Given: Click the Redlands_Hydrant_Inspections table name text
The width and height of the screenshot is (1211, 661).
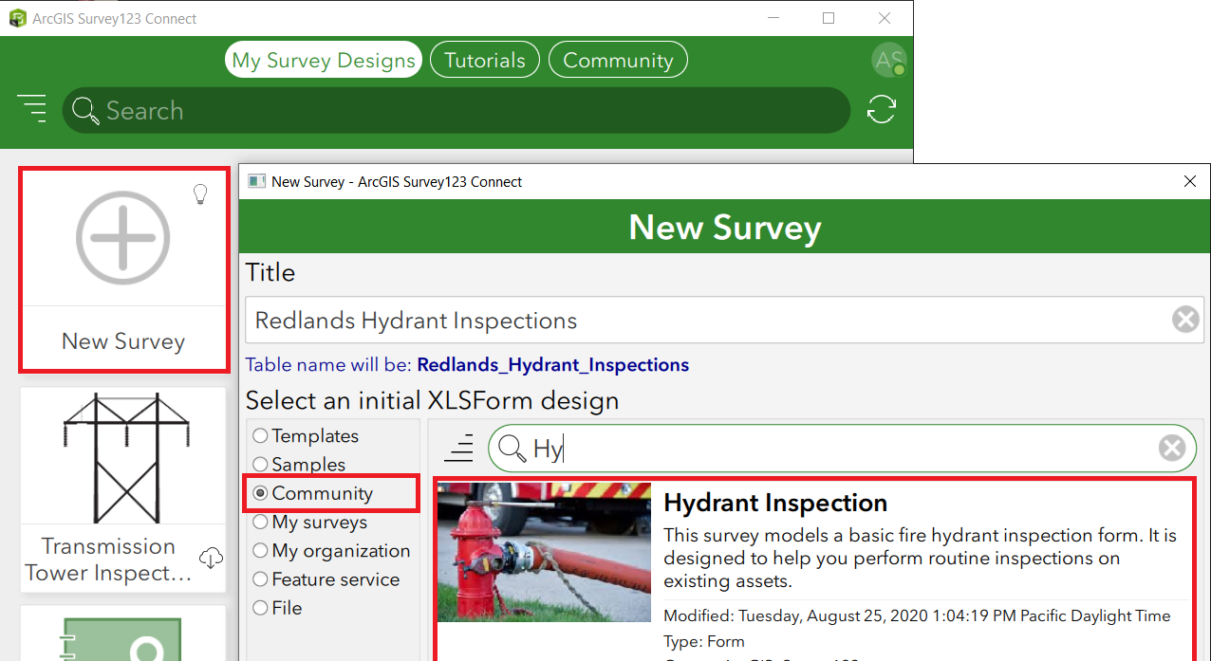Looking at the screenshot, I should pyautogui.click(x=553, y=365).
